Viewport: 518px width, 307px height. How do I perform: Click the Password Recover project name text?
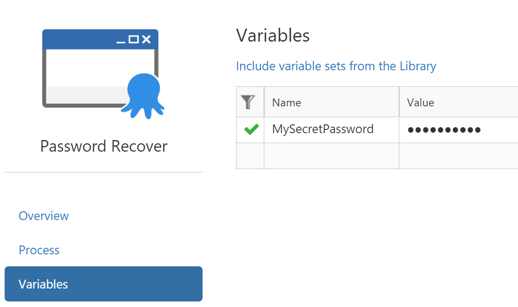pyautogui.click(x=104, y=146)
